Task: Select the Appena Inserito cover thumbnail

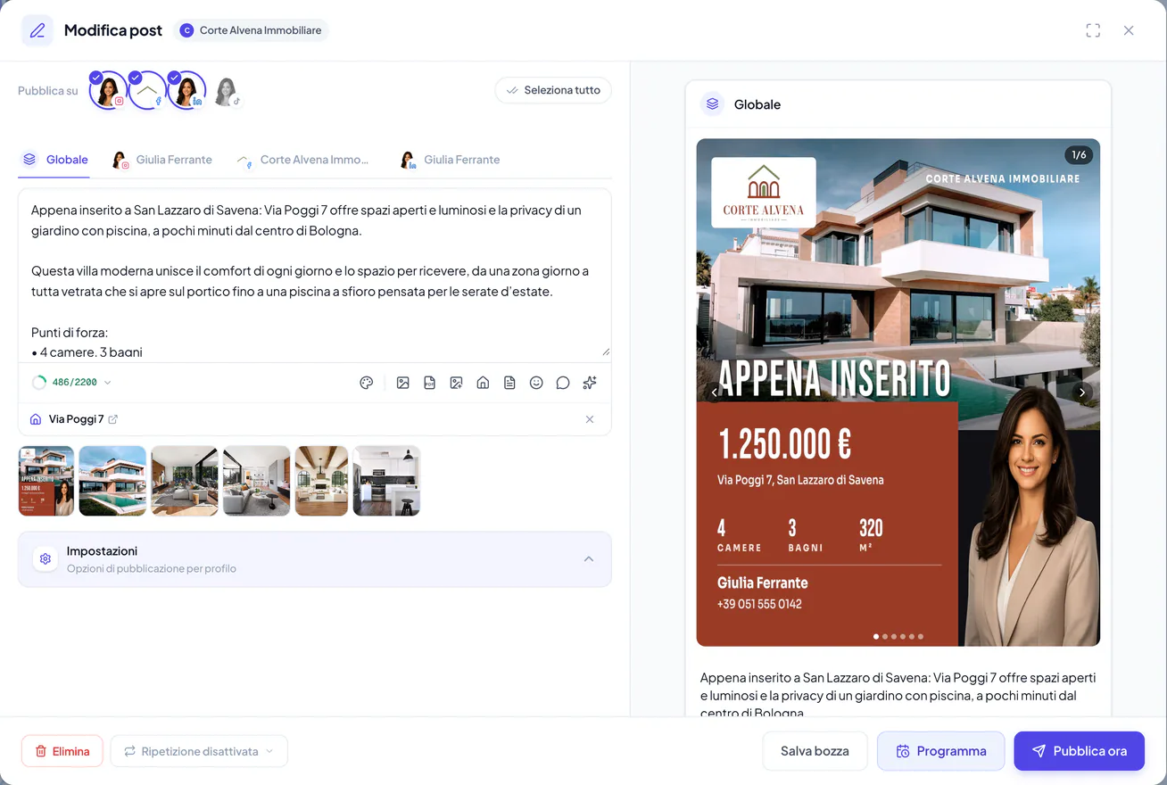Action: tap(46, 481)
